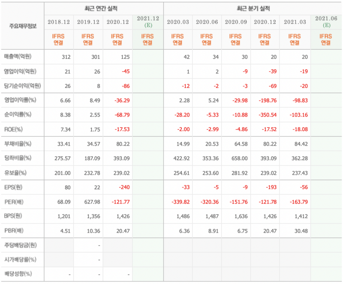Select the 주당배당금(원) row label
This screenshot has width=343, height=284.
coord(21,245)
